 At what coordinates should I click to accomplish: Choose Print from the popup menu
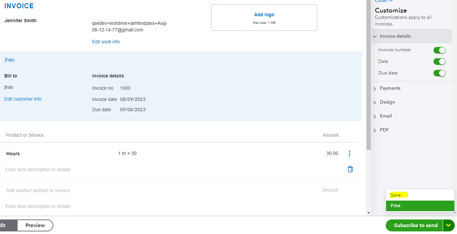[x=420, y=206]
